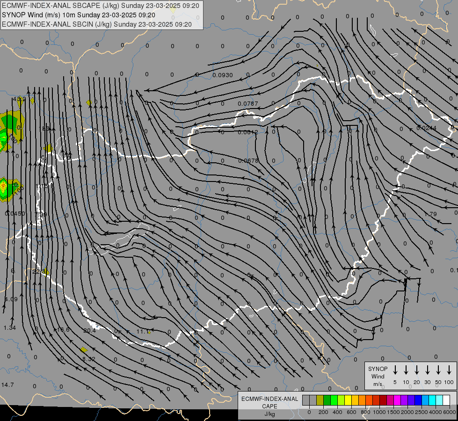
Task: Click the wind legend arrow for 30 m/s
Action: coord(427,370)
